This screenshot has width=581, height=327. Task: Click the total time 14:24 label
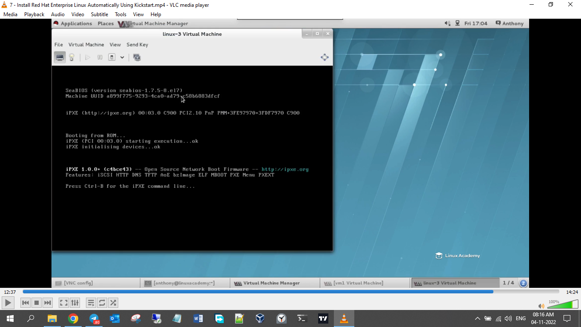pyautogui.click(x=572, y=292)
